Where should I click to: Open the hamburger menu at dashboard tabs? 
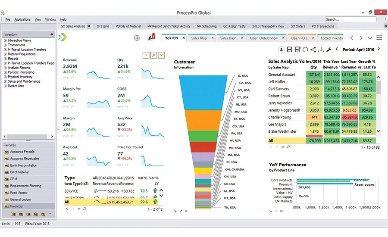[379, 37]
